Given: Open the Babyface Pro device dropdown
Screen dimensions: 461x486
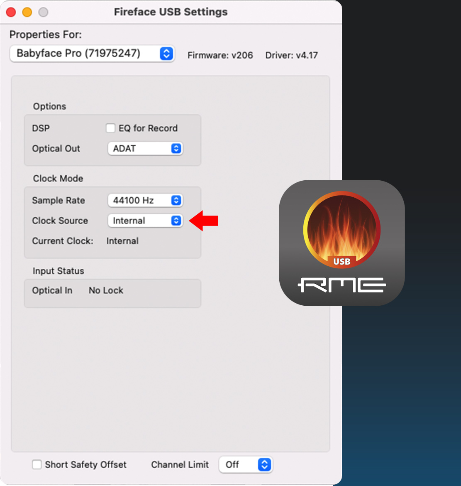Looking at the screenshot, I should click(x=92, y=53).
